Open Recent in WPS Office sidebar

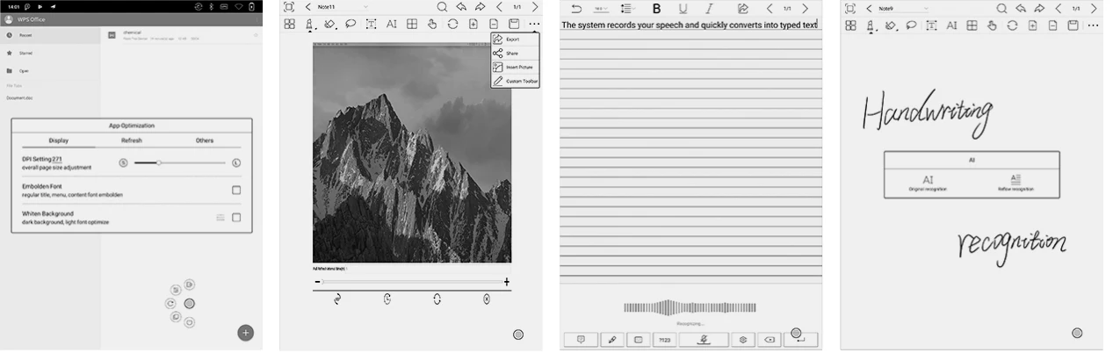[x=50, y=35]
